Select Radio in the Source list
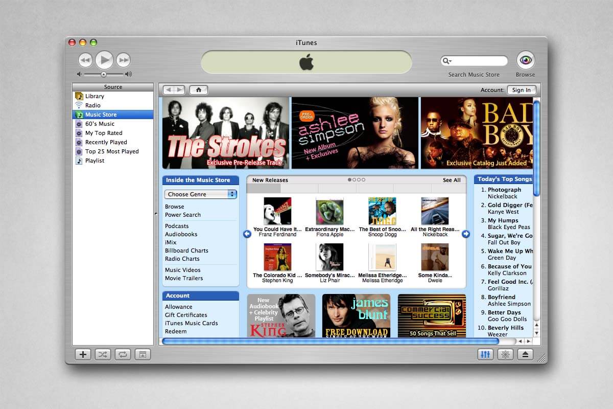 click(x=112, y=105)
